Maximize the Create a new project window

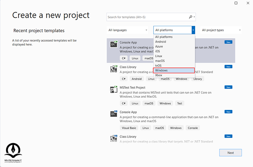236,3
